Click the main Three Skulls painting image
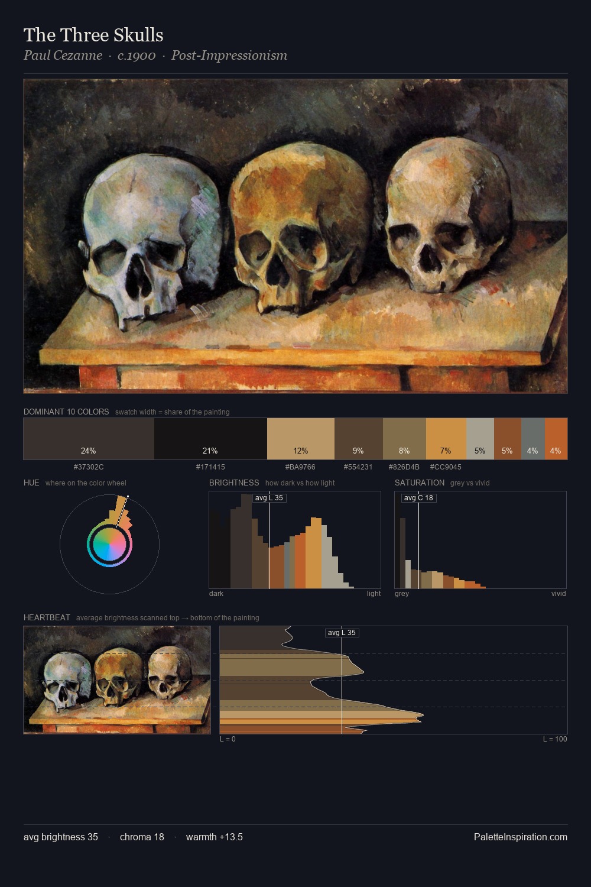591x887 pixels. tap(295, 237)
